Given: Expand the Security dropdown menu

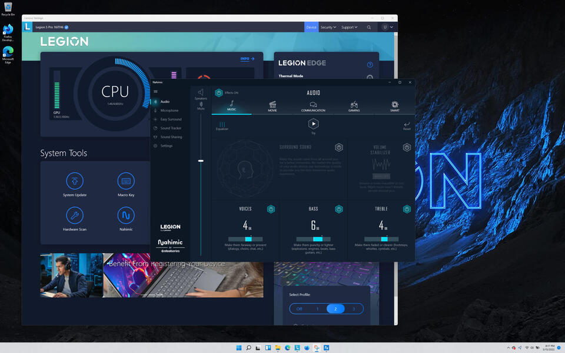Looking at the screenshot, I should click(x=328, y=28).
